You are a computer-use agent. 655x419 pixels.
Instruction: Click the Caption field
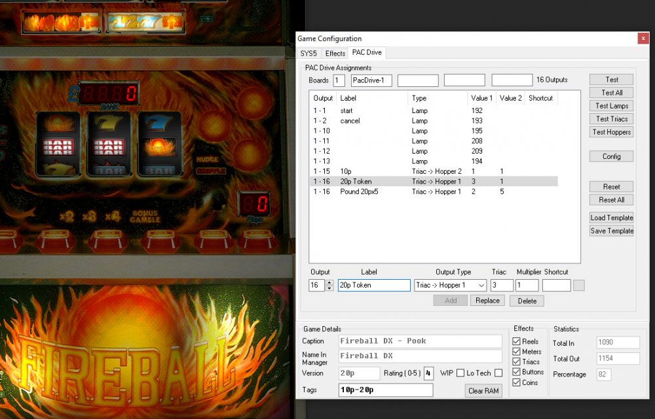tap(421, 341)
